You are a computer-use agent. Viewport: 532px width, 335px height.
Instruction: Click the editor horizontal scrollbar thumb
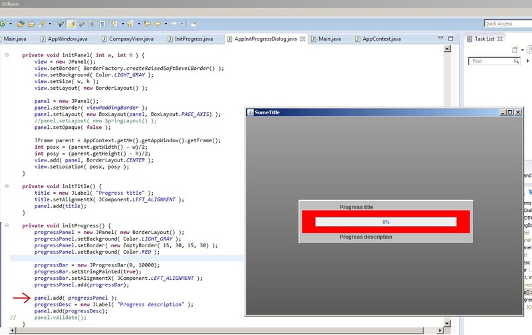(x=219, y=330)
